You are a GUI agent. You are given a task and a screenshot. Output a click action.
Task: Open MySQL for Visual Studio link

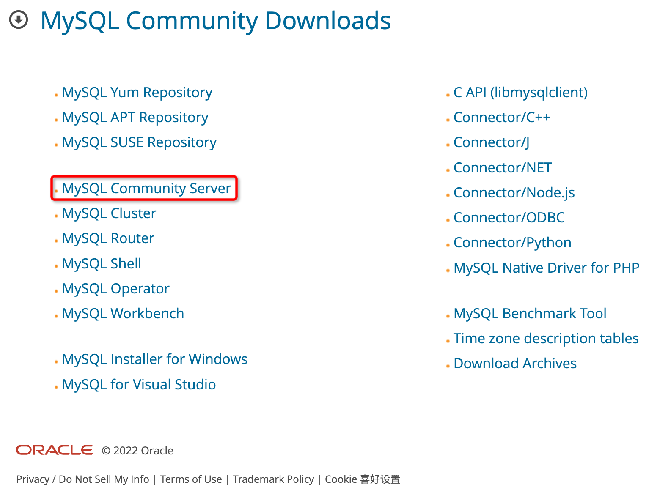(x=139, y=385)
